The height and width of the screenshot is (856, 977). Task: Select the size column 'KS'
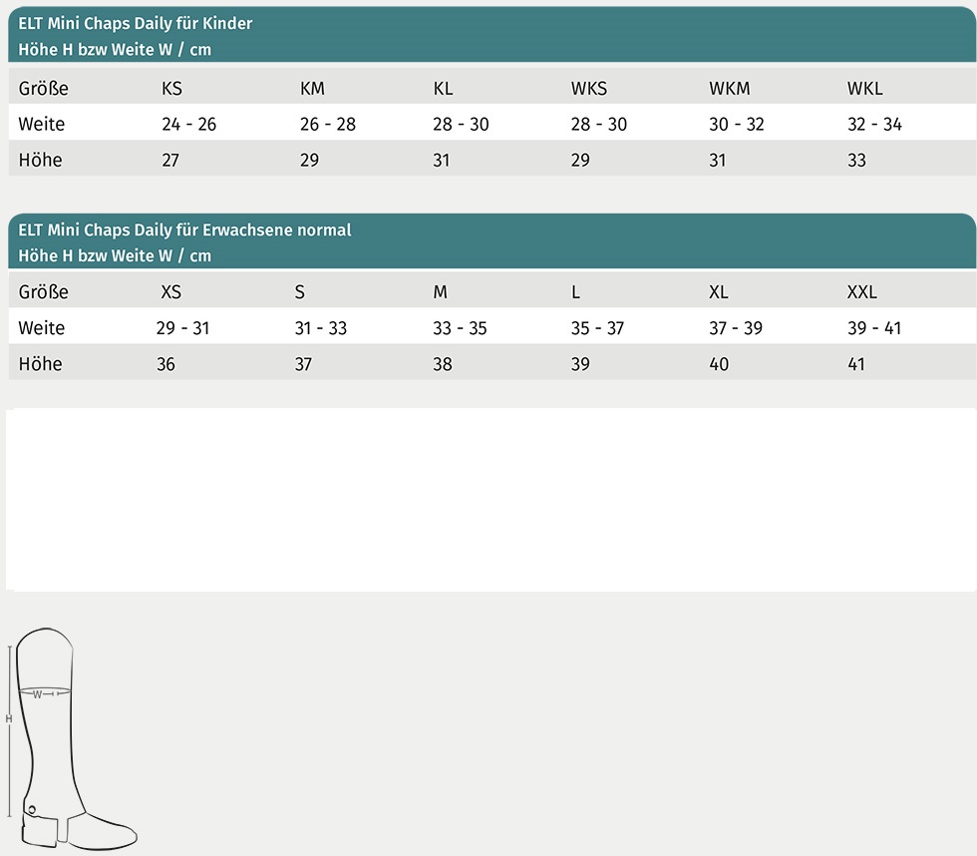[x=171, y=88]
